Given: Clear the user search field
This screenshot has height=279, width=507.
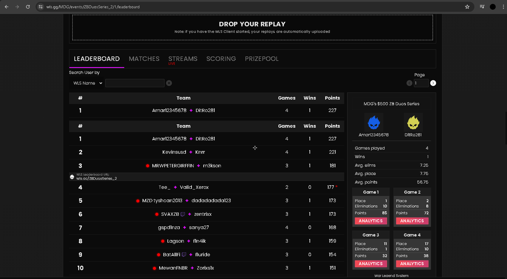Looking at the screenshot, I should [169, 83].
